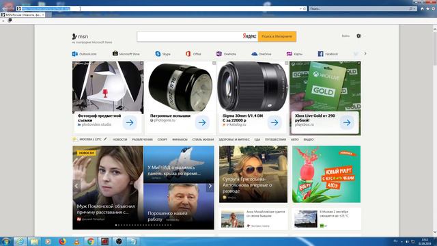Click the arrow on Фотограф предметной съемки ad

(130, 122)
